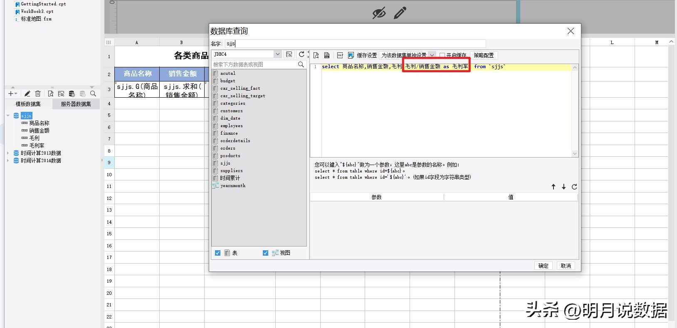The image size is (677, 328).
Task: Click the yearnmonth view icon
Action: point(215,185)
